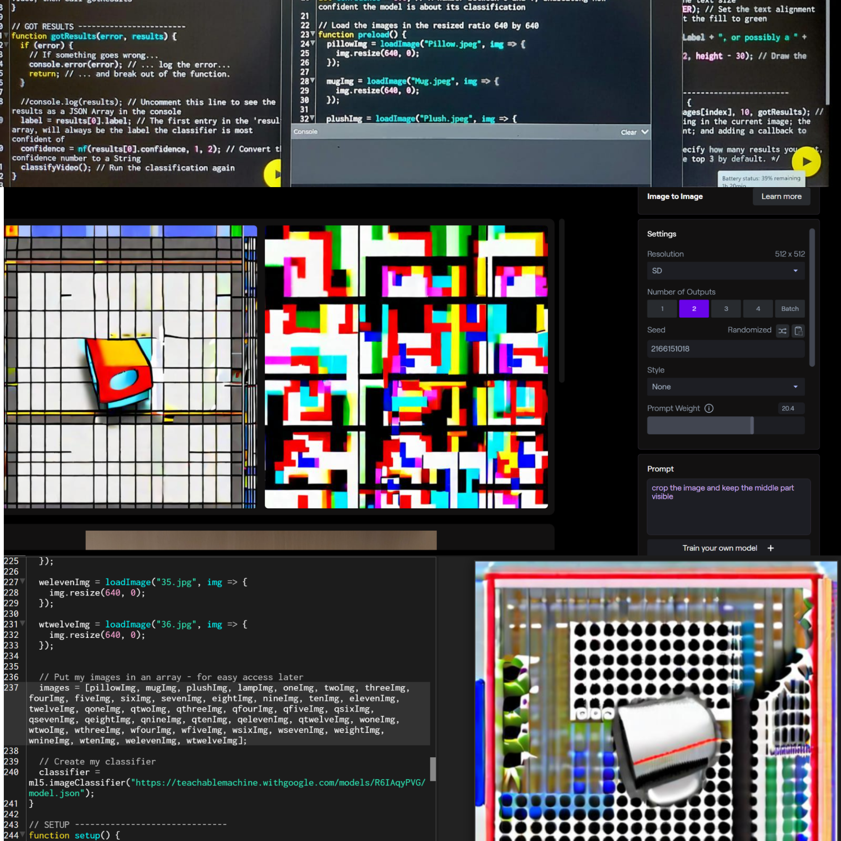Click the Prompt Weight slider handle
Viewport: 841px width, 841px height.
[752, 425]
